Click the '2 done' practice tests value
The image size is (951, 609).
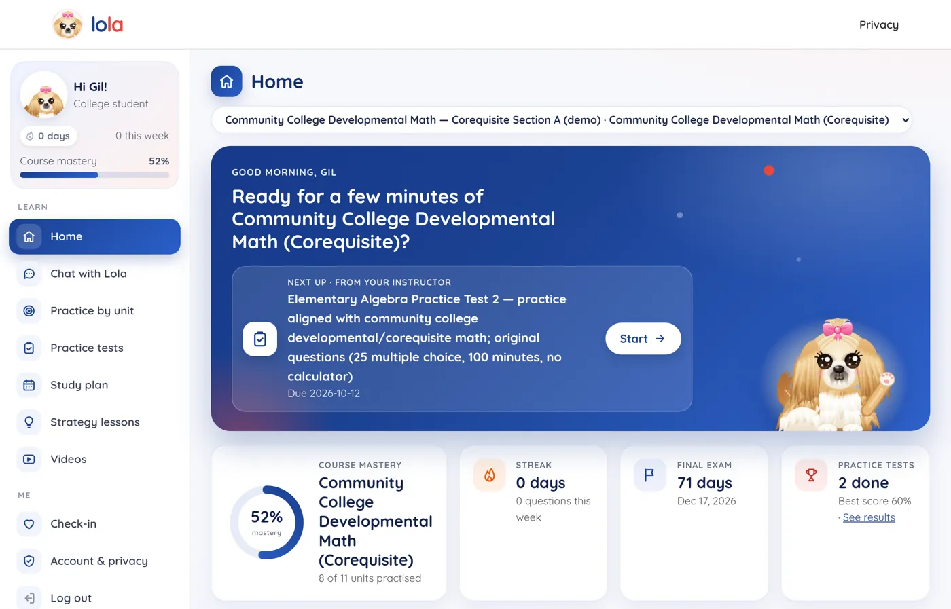pyautogui.click(x=863, y=483)
